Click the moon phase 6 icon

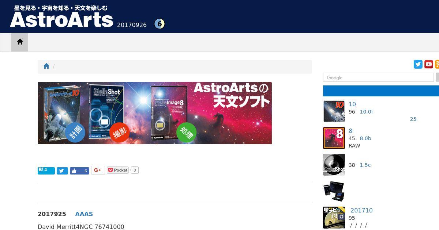[x=160, y=24]
